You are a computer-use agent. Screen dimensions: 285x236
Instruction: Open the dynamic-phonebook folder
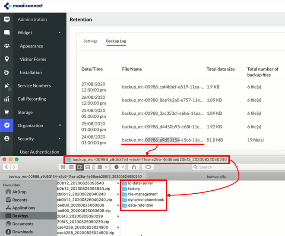(x=143, y=200)
